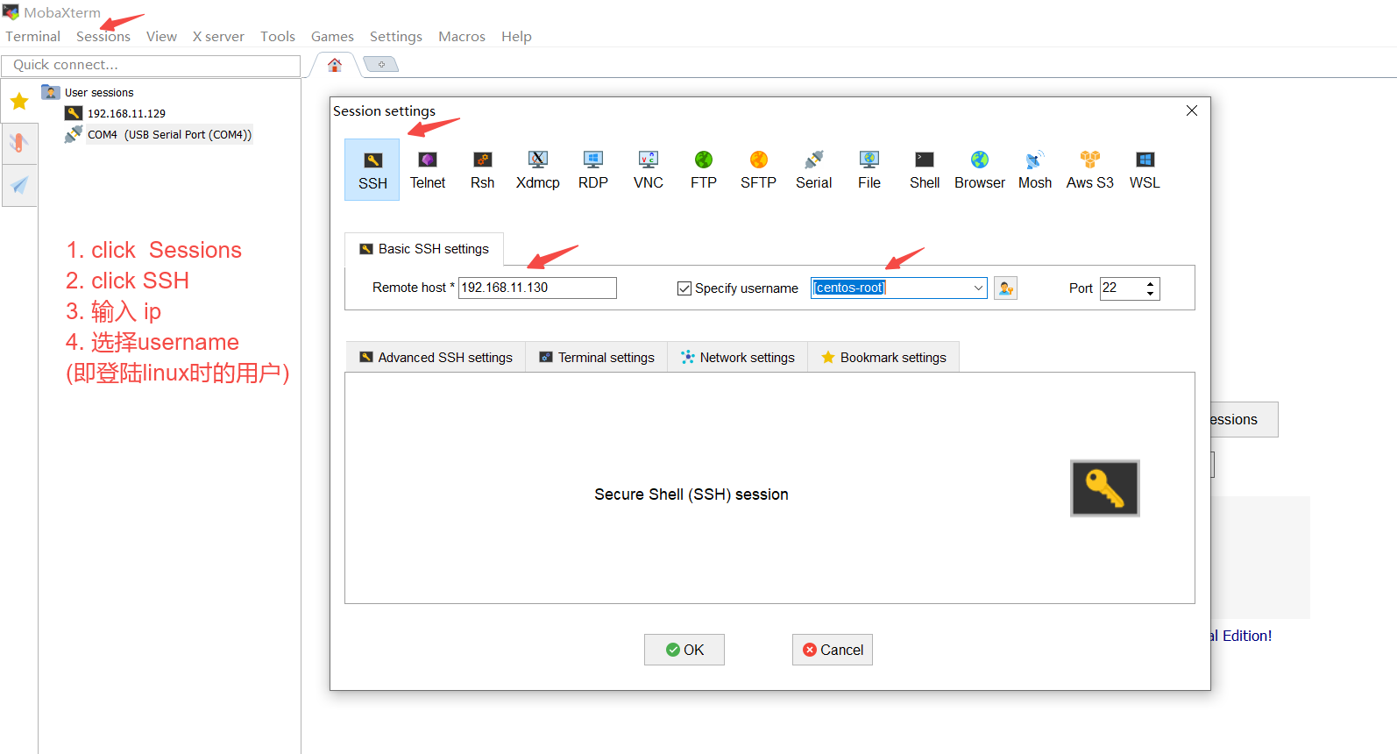Click the yellow star sidebar icon
The image size is (1397, 754).
19,102
